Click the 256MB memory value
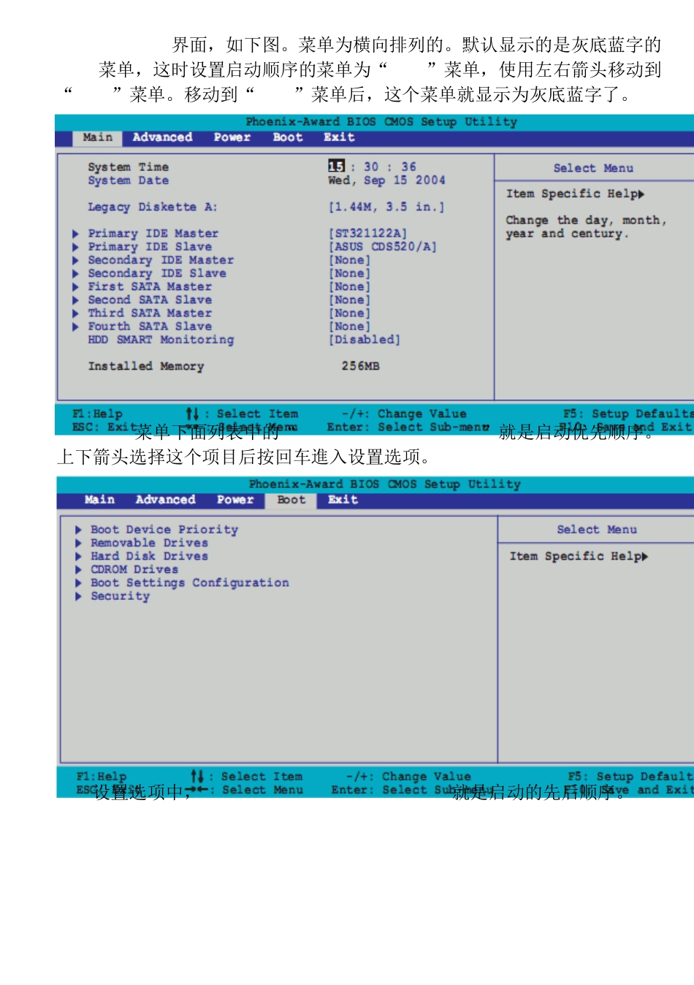Image resolution: width=694 pixels, height=985 pixels. click(x=361, y=366)
